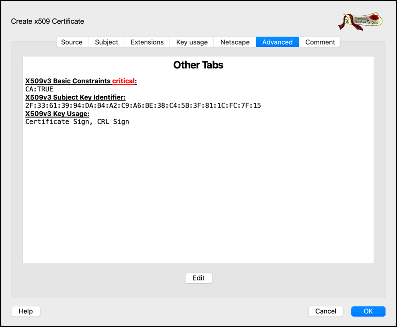The width and height of the screenshot is (397, 327).
Task: Switch to the Comment tab
Action: 320,42
